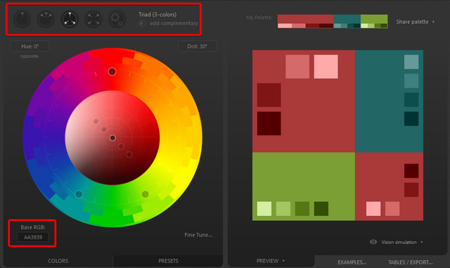Select the Adjacent colors scheme icon

[x=46, y=19]
